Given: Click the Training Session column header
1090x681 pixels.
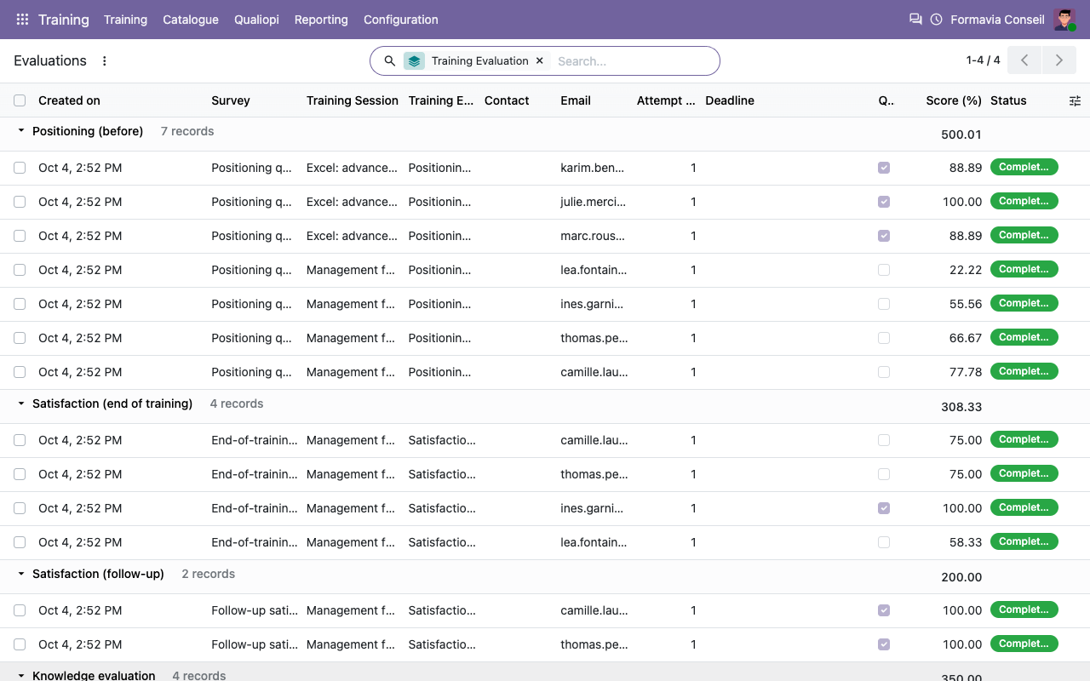Looking at the screenshot, I should tap(353, 100).
